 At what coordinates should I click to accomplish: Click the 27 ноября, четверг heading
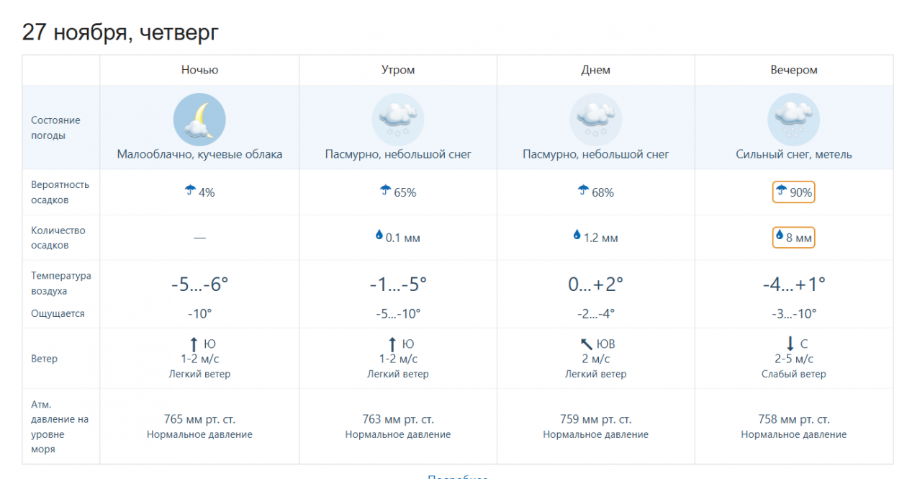click(x=120, y=32)
